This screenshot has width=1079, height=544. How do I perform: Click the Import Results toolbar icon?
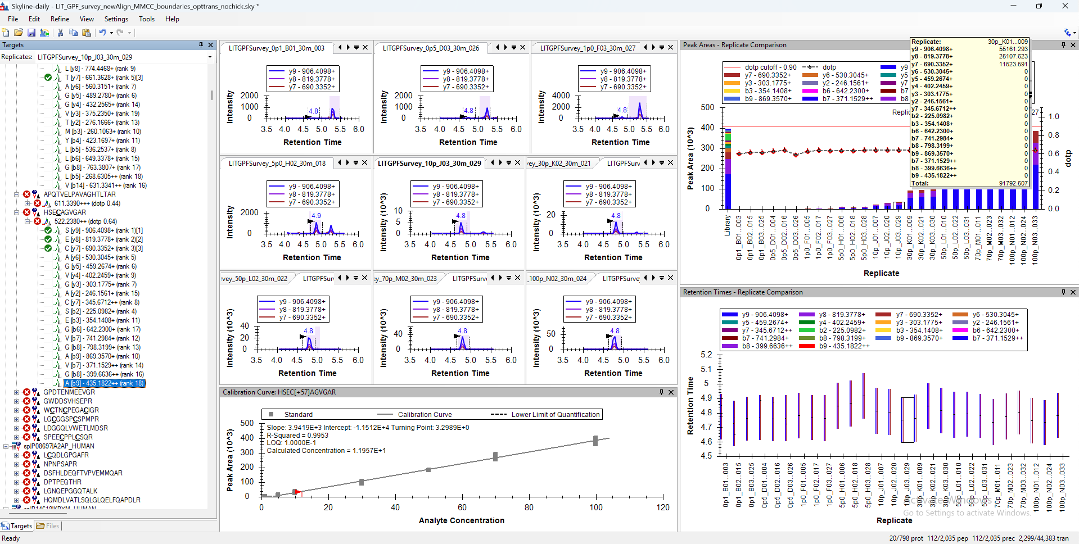(x=44, y=33)
